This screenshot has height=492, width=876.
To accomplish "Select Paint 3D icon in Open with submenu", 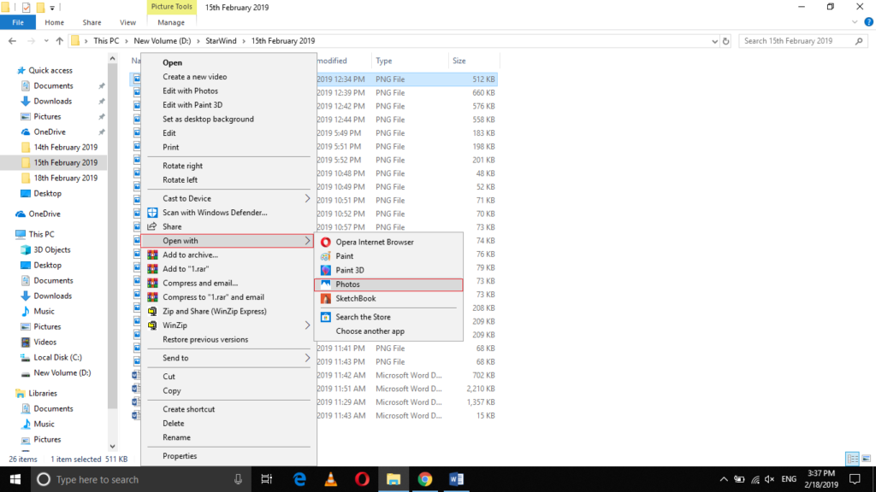I will [x=326, y=270].
